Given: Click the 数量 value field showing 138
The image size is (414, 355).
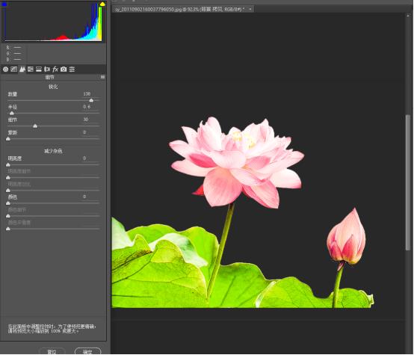Looking at the screenshot, I should pos(87,93).
